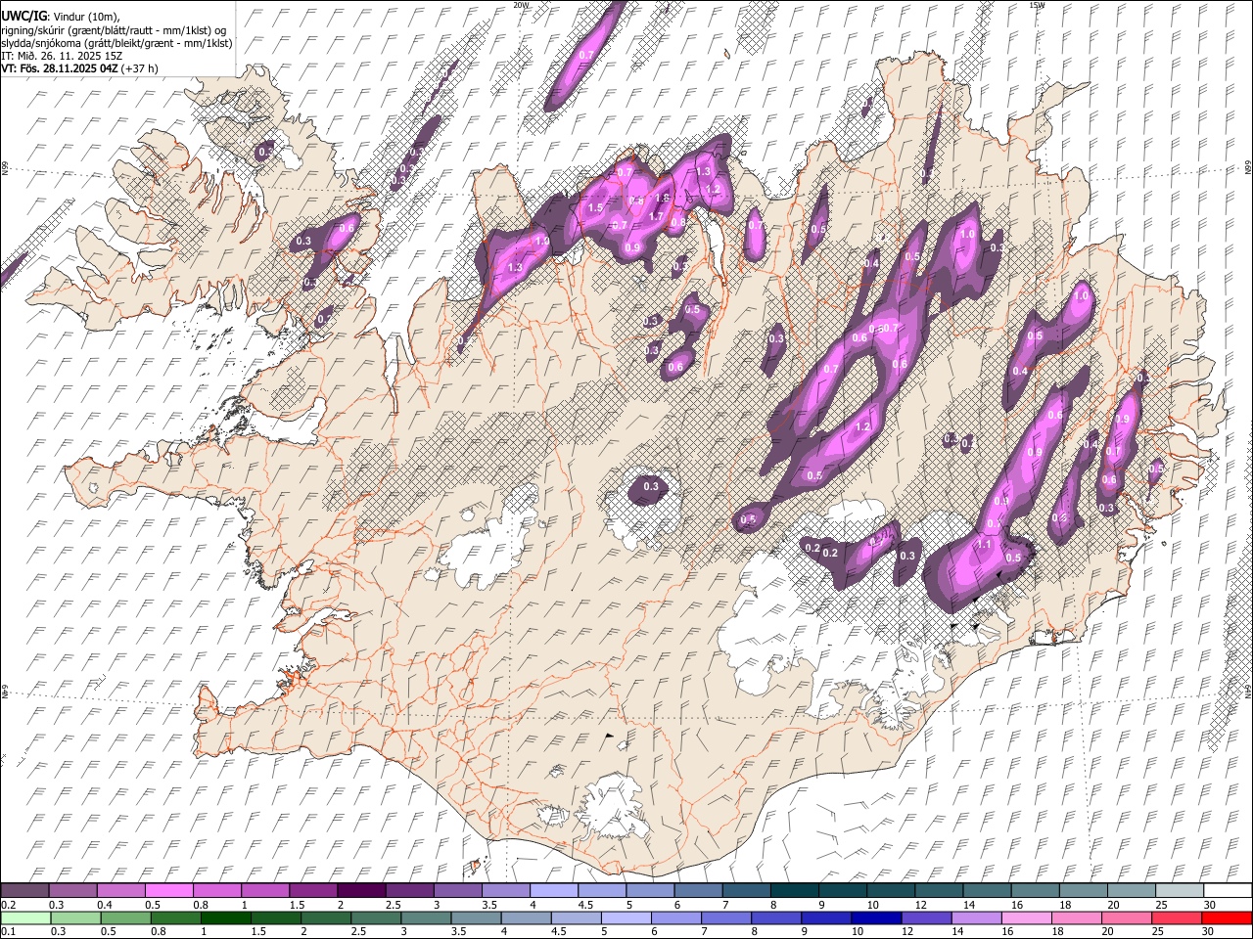Click the snow scale swatch between 0.2 and 0.3
Viewport: 1253px width, 939px height.
pyautogui.click(x=25, y=890)
